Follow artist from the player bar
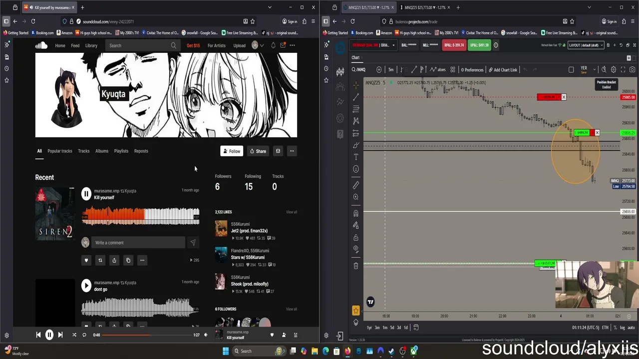The height and width of the screenshot is (359, 639). (x=284, y=335)
